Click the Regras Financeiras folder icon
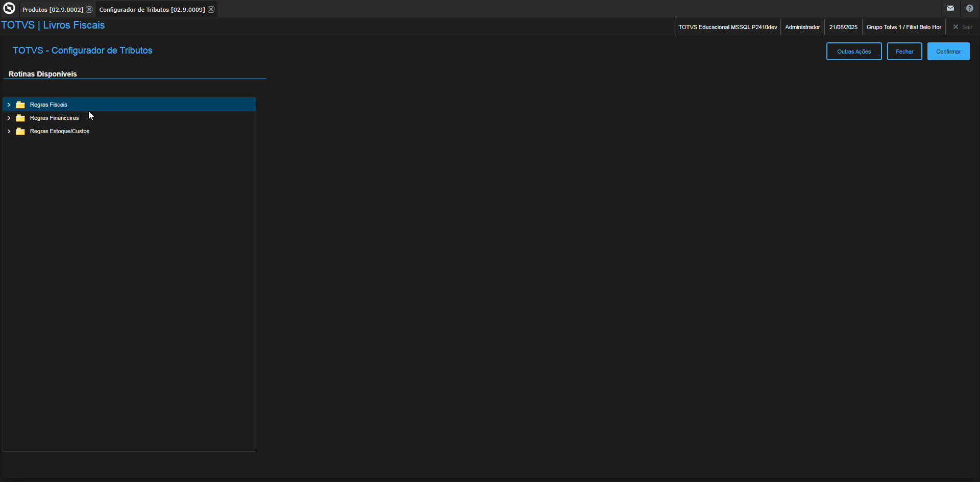Screen dimensions: 980x482 tap(20, 118)
